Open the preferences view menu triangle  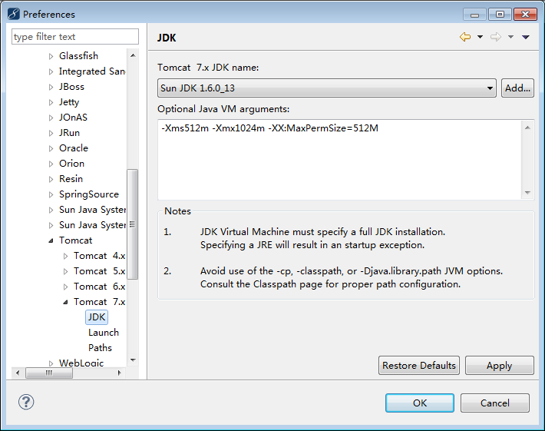click(x=526, y=37)
